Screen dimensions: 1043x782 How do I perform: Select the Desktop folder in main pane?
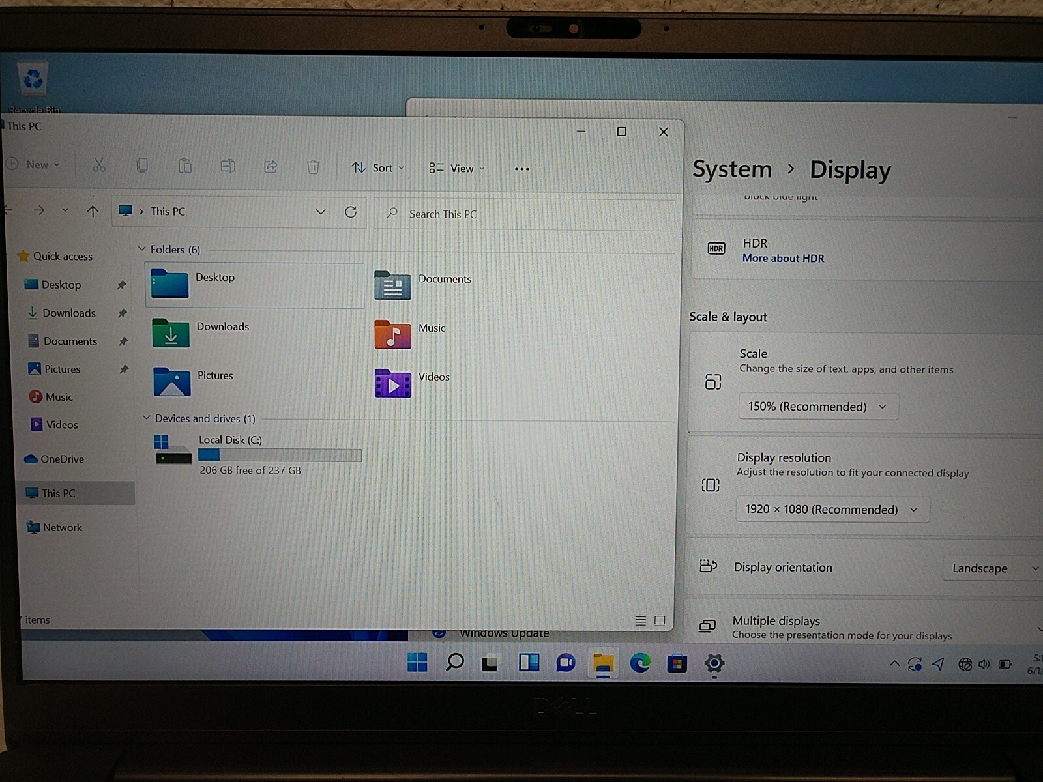pyautogui.click(x=254, y=285)
